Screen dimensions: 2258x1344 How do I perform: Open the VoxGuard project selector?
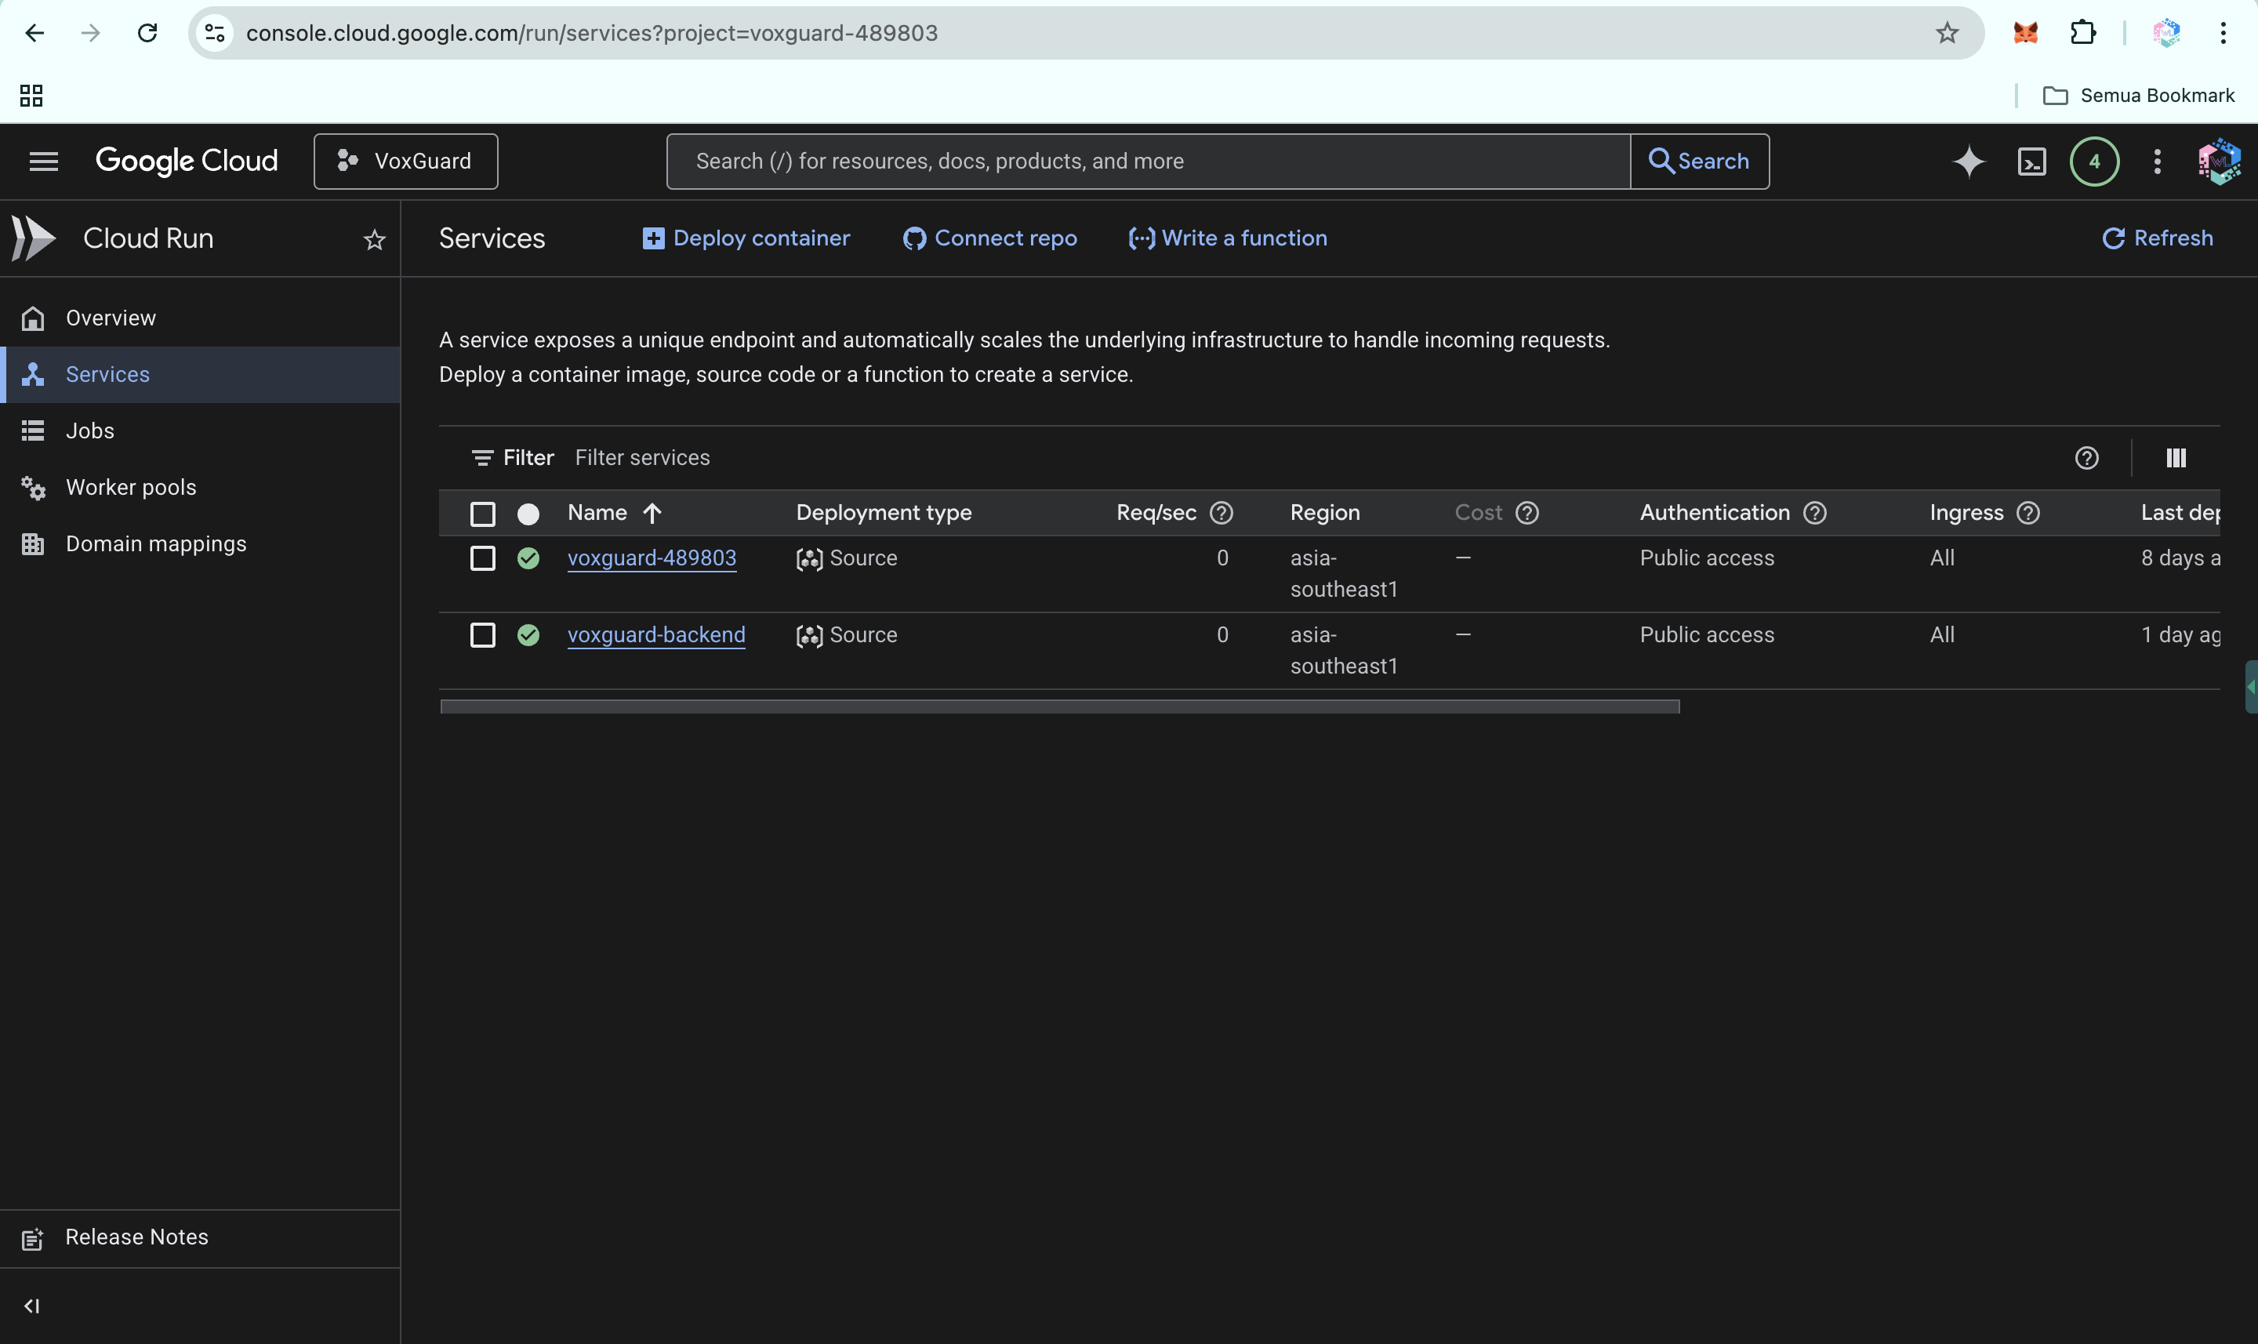(405, 162)
